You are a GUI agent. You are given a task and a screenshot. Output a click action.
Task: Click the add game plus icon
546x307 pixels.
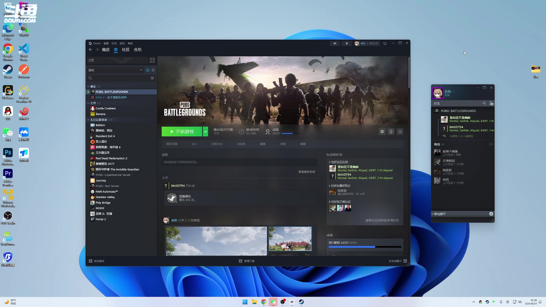tap(90, 261)
